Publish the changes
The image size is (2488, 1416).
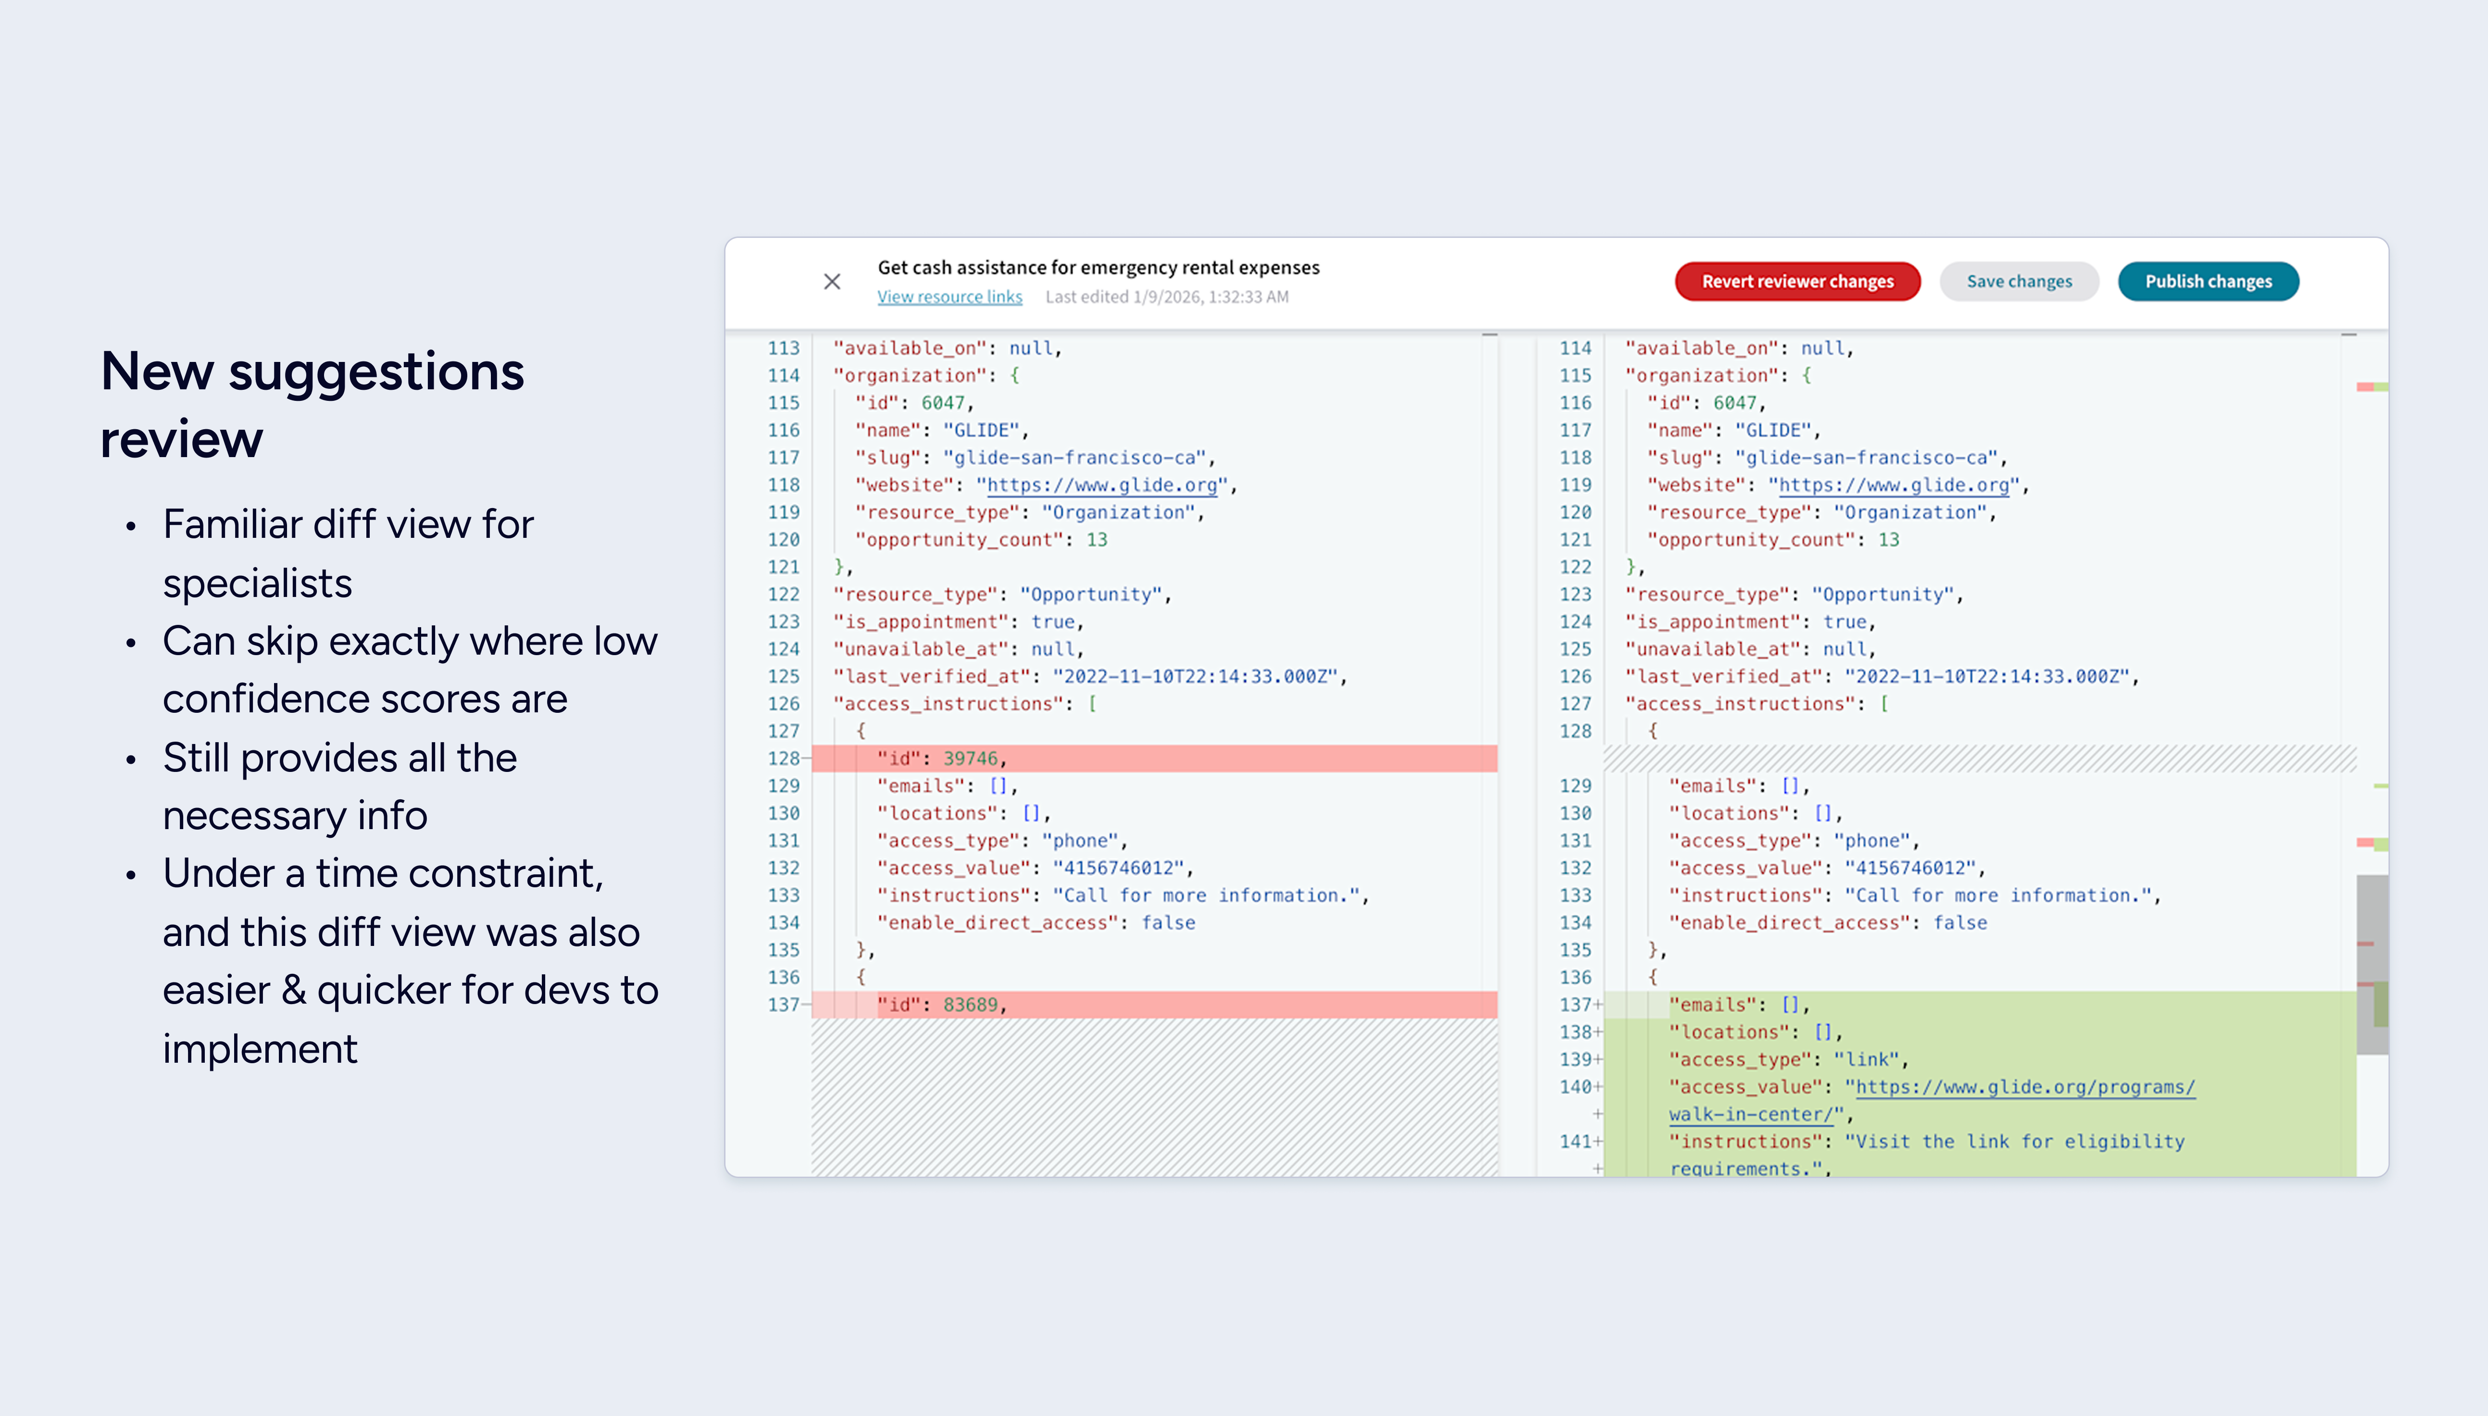tap(2208, 282)
